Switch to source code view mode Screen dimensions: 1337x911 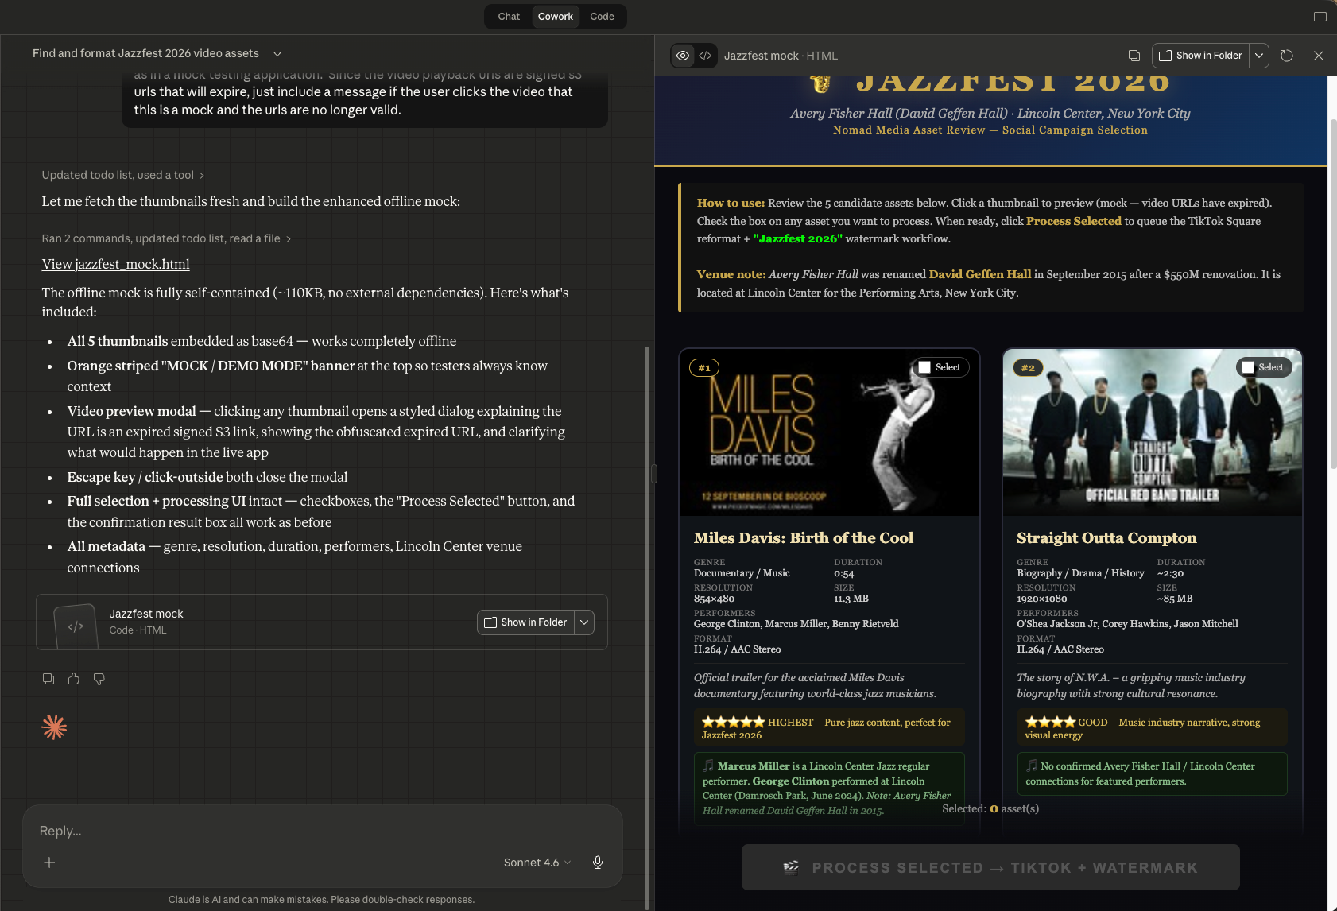coord(705,56)
